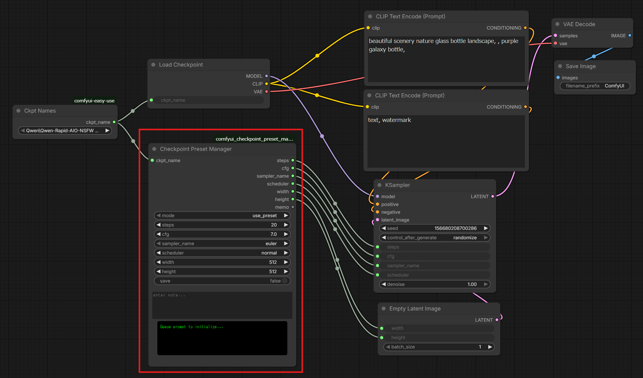This screenshot has width=643, height=378.
Task: Decrease the KSampler seed value
Action: point(384,228)
